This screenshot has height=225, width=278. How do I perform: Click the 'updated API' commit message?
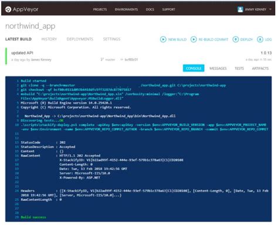[22, 53]
